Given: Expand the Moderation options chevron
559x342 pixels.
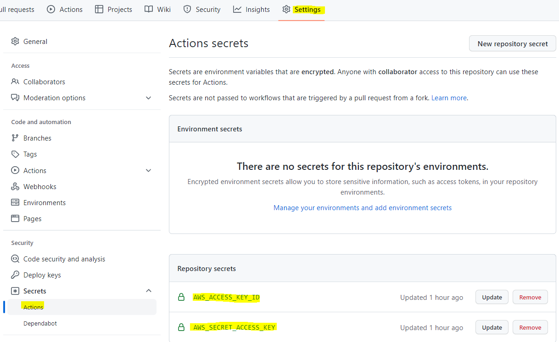Looking at the screenshot, I should (x=148, y=98).
